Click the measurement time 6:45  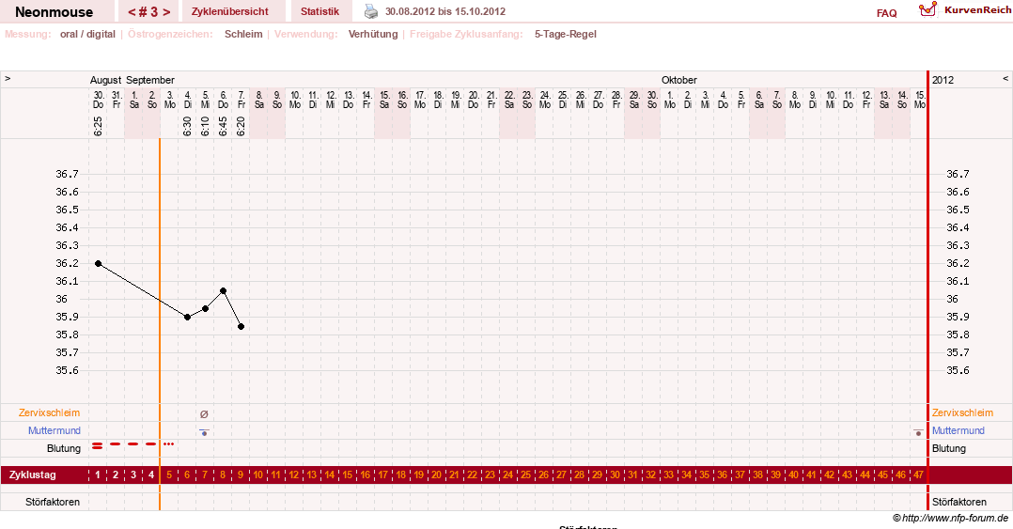point(223,126)
